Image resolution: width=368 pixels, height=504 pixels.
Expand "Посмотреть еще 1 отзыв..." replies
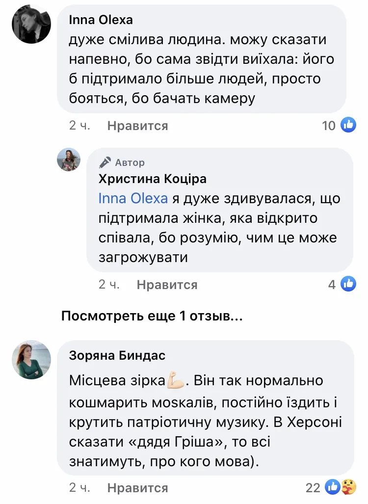(x=152, y=317)
